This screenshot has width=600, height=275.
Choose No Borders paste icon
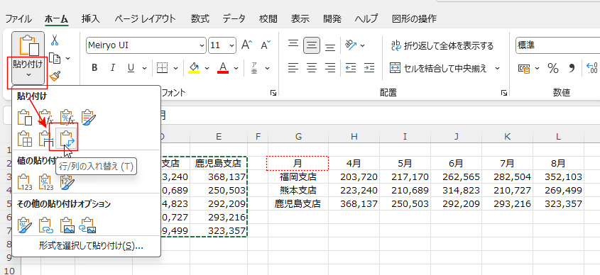(x=25, y=138)
